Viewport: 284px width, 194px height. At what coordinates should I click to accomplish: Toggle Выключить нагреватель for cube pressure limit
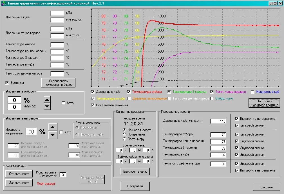[x=236, y=119]
